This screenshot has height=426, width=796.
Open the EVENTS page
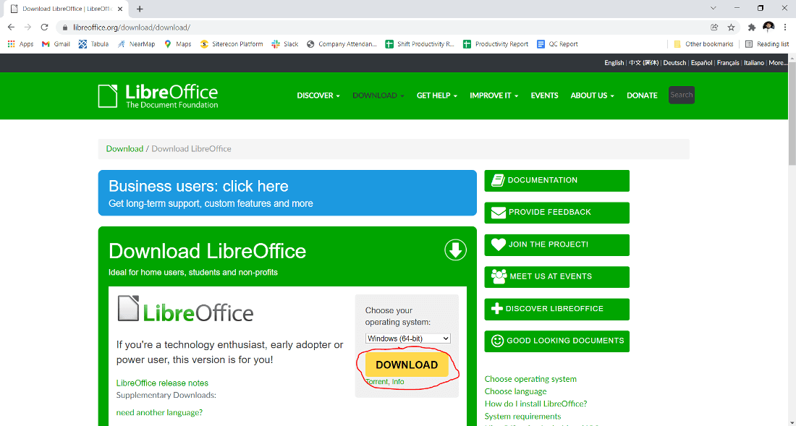coord(544,95)
